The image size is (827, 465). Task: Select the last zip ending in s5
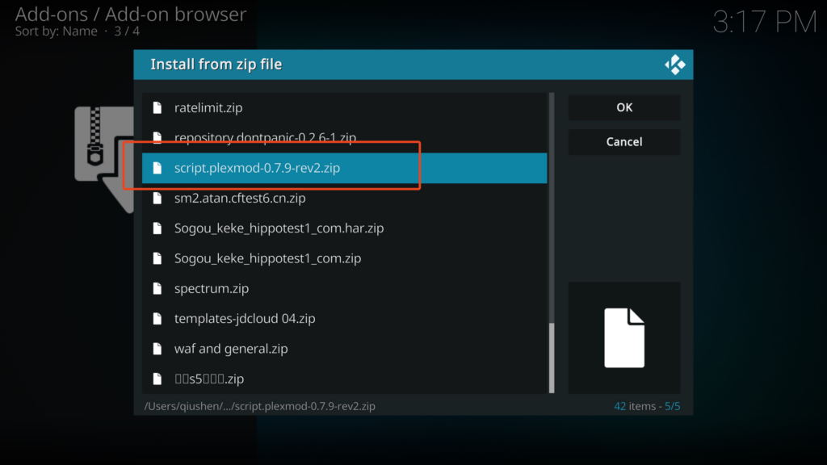(209, 379)
